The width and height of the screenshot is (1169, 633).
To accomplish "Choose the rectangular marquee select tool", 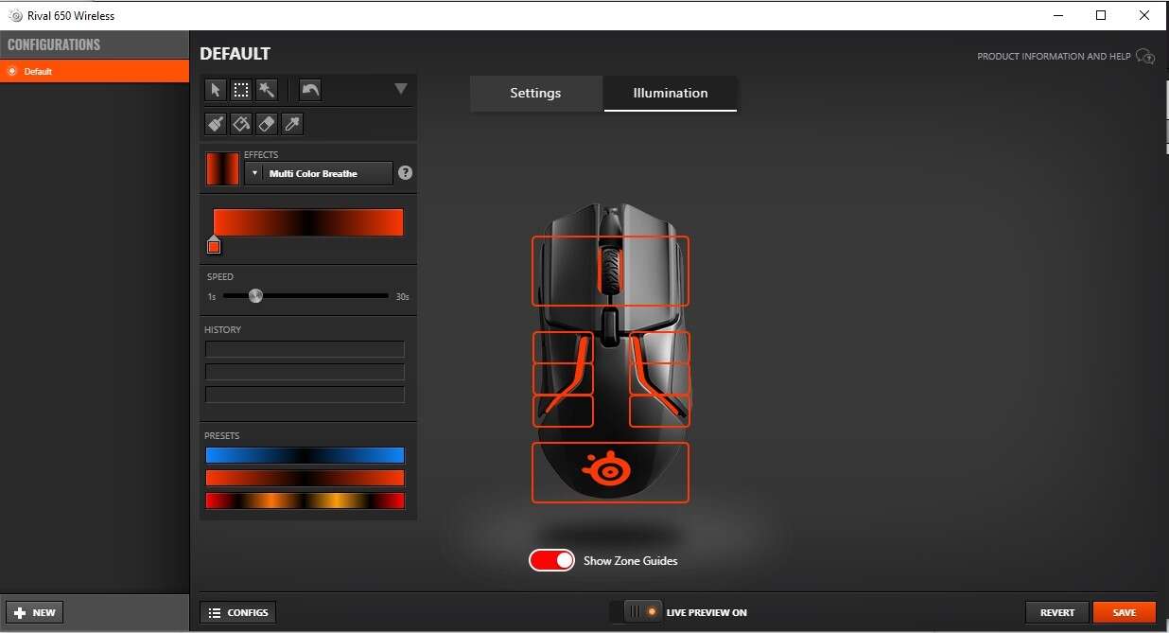I will click(x=241, y=90).
